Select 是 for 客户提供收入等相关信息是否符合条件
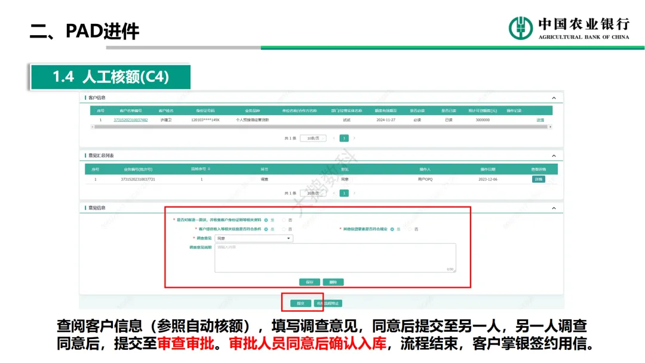 (266, 229)
